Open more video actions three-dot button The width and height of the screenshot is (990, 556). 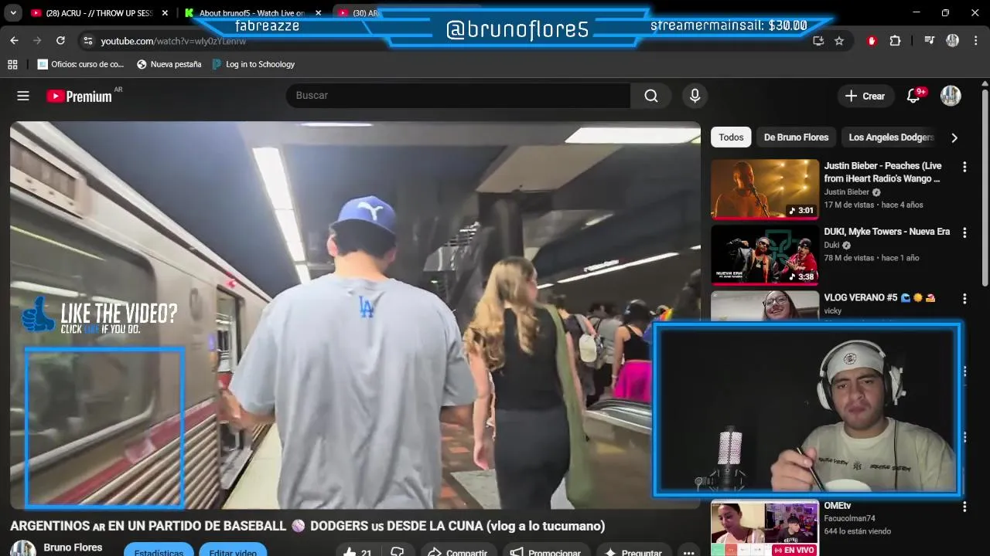click(x=688, y=551)
